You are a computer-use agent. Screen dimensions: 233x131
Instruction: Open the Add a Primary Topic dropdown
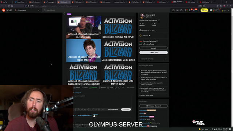tap(147, 44)
